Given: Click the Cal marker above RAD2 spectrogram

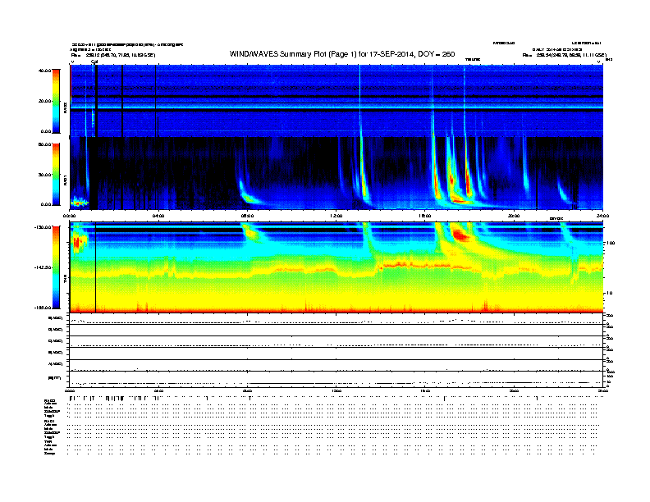Looking at the screenshot, I should [x=94, y=62].
